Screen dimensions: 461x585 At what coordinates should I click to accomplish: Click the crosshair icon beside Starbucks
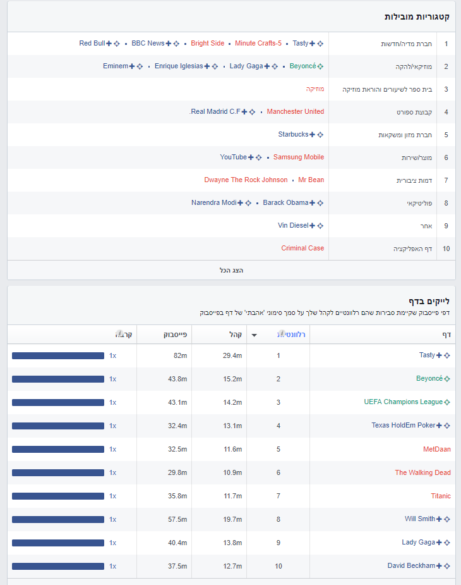320,135
